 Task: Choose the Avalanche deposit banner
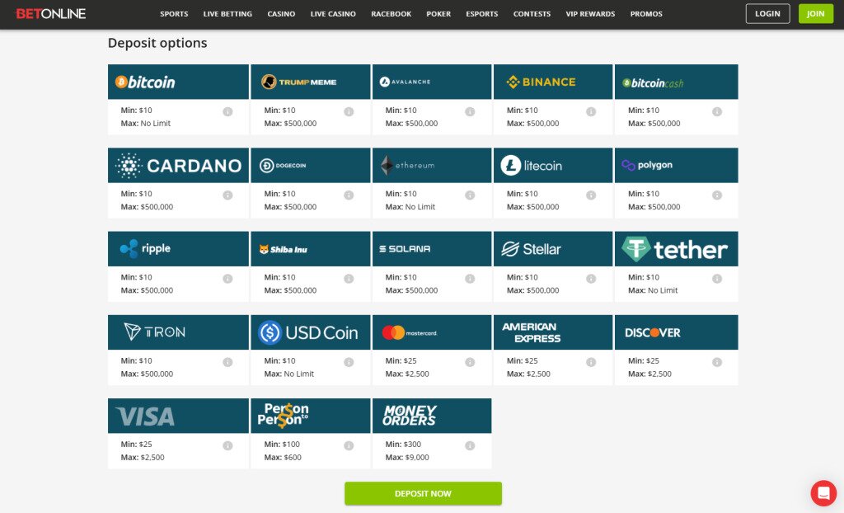[432, 82]
